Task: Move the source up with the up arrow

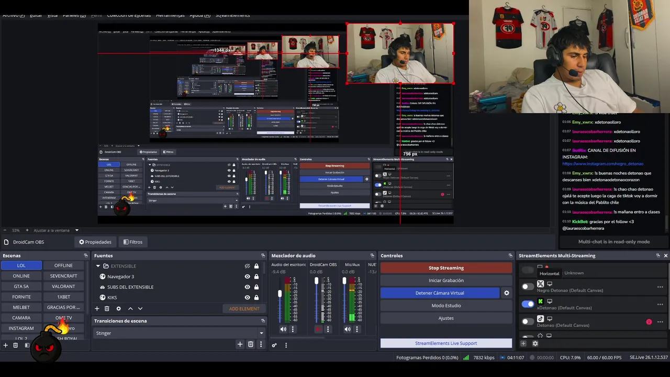Action: pyautogui.click(x=130, y=309)
